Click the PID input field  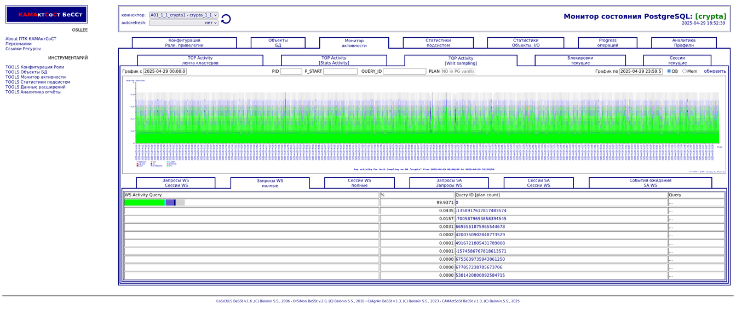click(291, 71)
